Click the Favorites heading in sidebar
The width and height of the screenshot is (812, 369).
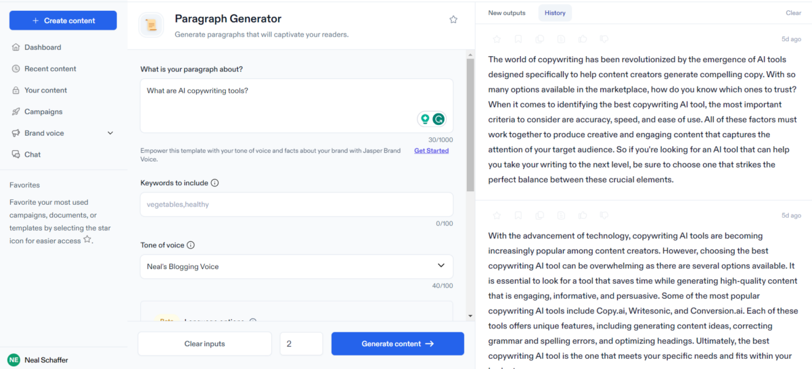coord(24,185)
